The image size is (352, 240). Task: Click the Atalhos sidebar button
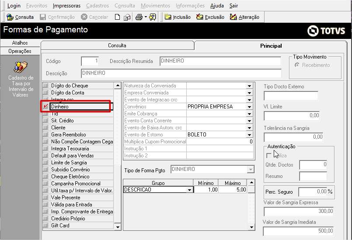click(20, 43)
